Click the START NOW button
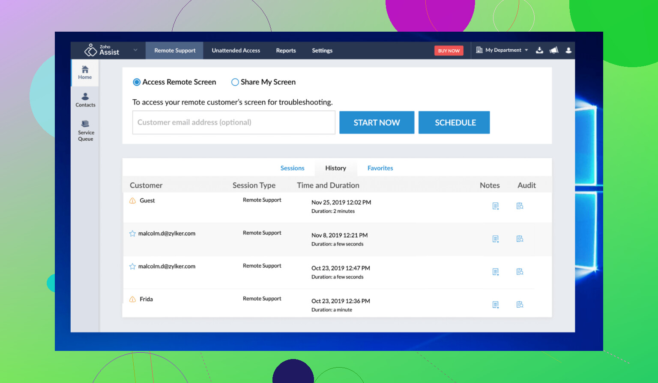 [377, 122]
